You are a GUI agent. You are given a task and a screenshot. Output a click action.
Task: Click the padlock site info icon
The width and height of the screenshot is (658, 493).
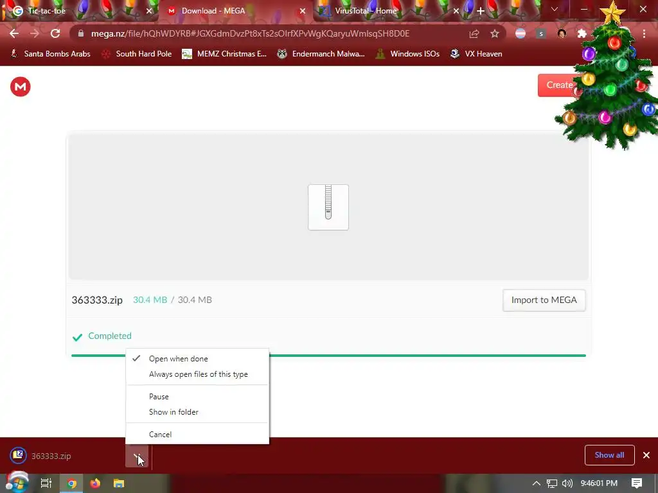81,33
